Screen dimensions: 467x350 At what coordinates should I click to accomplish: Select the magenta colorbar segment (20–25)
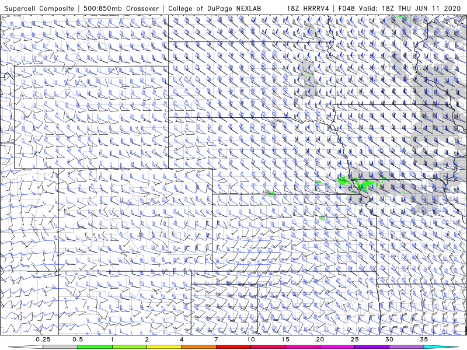tap(337, 347)
